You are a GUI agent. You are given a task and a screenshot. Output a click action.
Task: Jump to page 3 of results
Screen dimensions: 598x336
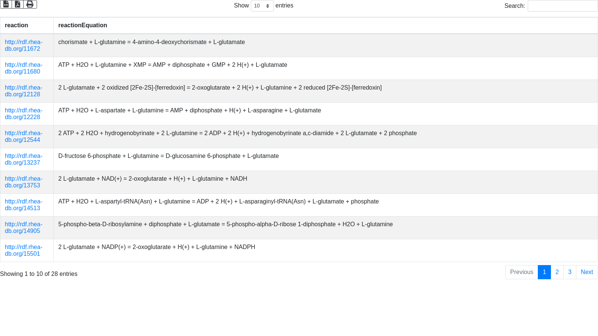pos(570,272)
